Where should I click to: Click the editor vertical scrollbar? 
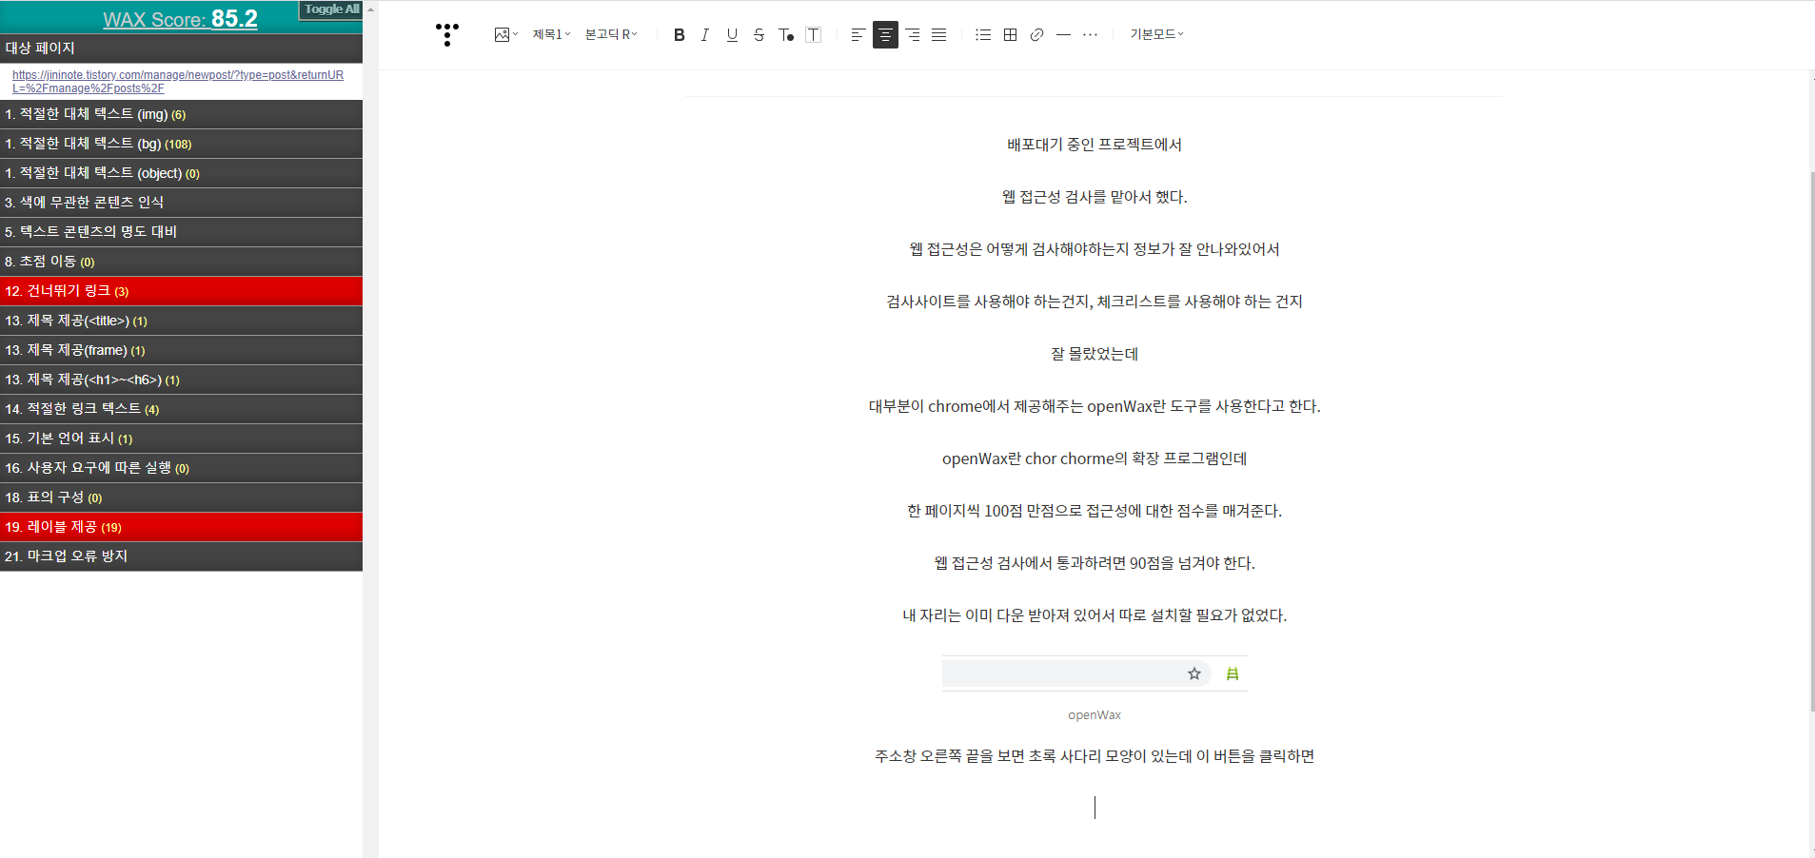click(1811, 442)
